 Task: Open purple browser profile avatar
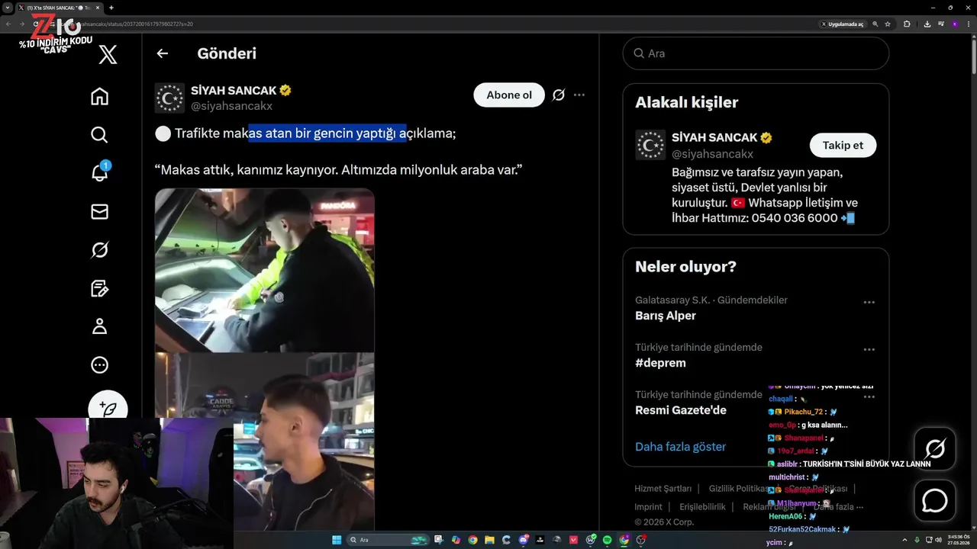click(954, 24)
